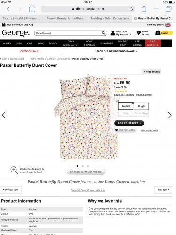Open the Safari bookmarks book icon

[x=32, y=9]
